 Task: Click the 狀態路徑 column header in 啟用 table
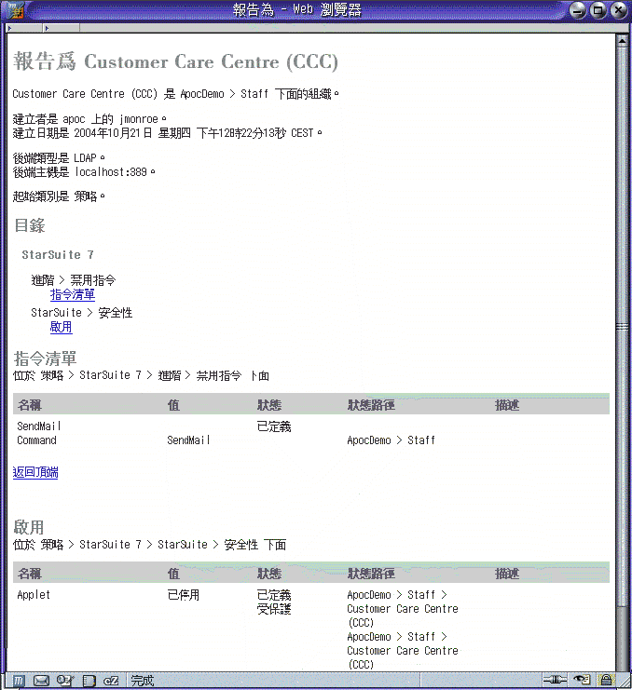click(x=371, y=574)
